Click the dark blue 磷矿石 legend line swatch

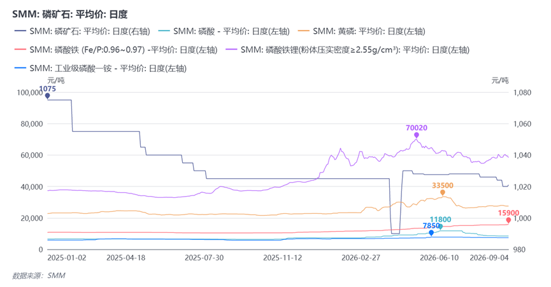click(20, 31)
